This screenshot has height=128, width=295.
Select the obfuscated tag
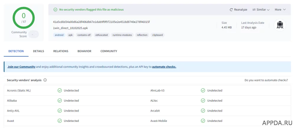tap(101, 35)
